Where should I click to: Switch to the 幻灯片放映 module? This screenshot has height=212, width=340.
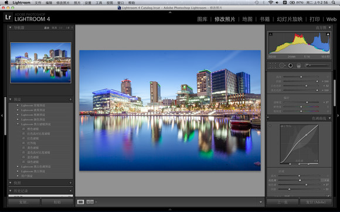tap(290, 19)
